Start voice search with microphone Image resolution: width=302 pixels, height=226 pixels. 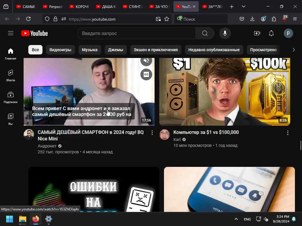tap(225, 33)
